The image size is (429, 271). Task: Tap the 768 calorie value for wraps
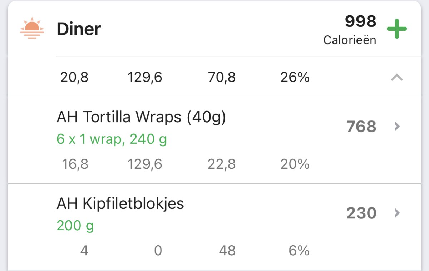pos(361,127)
